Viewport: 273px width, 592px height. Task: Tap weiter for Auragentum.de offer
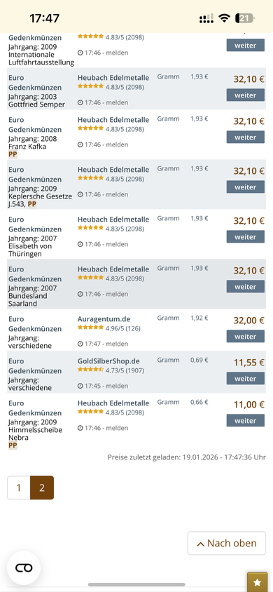246,337
